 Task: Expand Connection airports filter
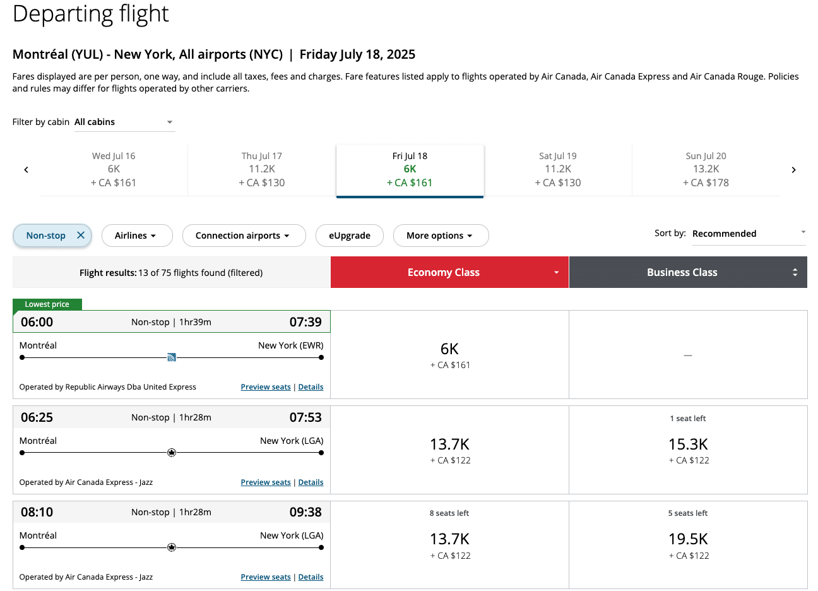[x=244, y=236]
